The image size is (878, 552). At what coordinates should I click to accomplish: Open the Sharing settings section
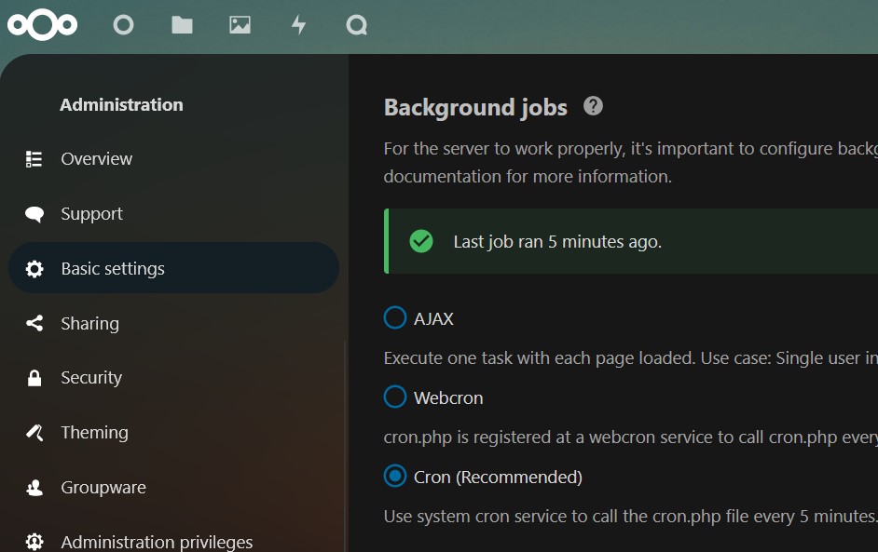173,323
